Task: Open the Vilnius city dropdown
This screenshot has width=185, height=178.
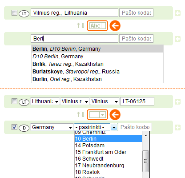Action: [105, 101]
